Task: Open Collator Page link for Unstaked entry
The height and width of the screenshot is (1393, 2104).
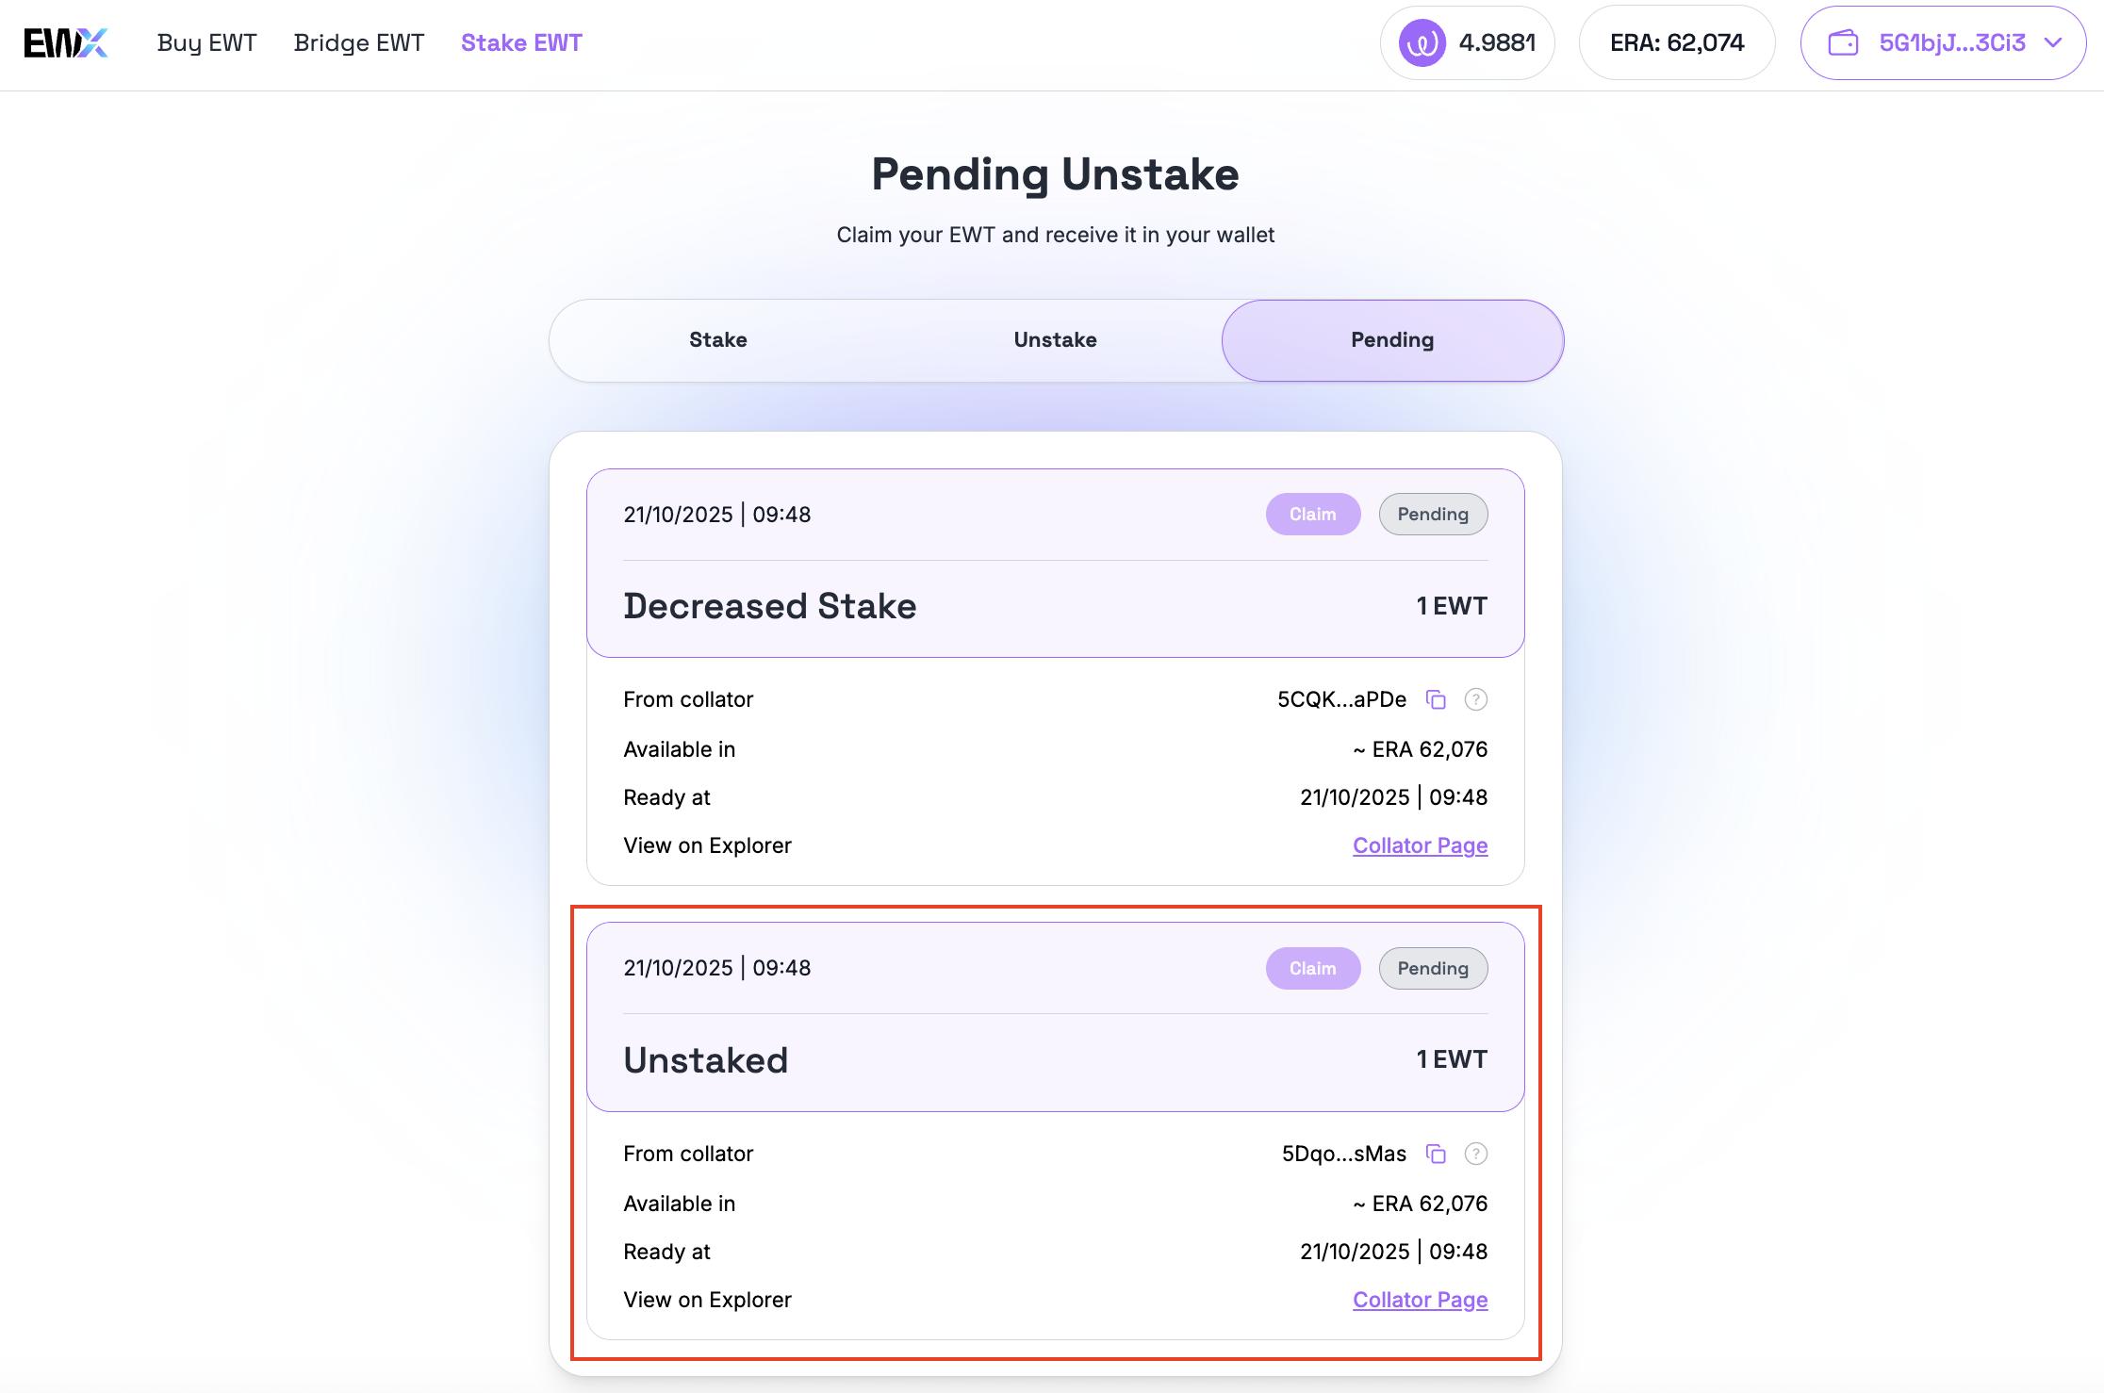Action: coord(1420,1300)
